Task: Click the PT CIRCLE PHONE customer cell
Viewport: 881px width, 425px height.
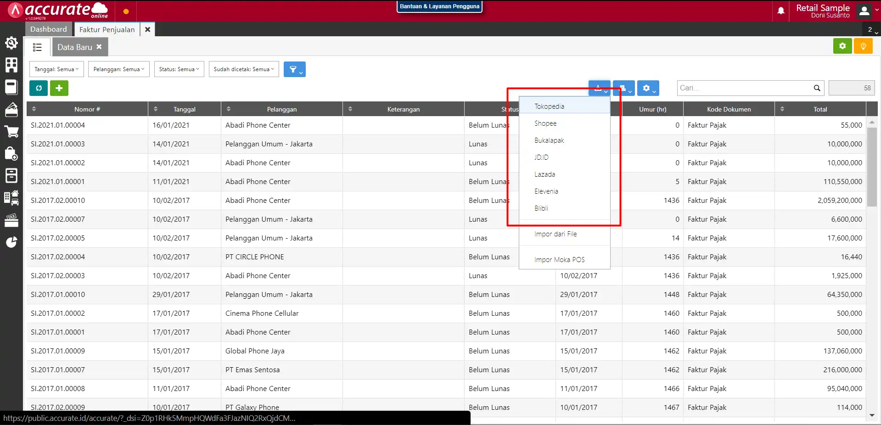Action: click(281, 257)
